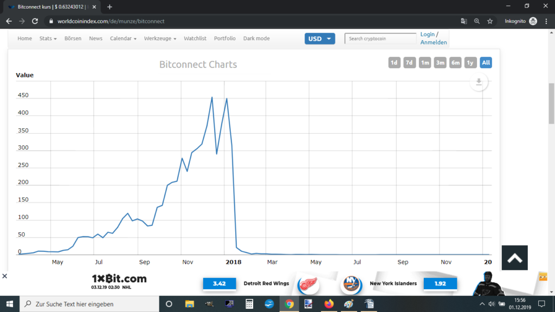This screenshot has height=312, width=555.
Task: Set chart range to 1m
Action: click(x=425, y=63)
